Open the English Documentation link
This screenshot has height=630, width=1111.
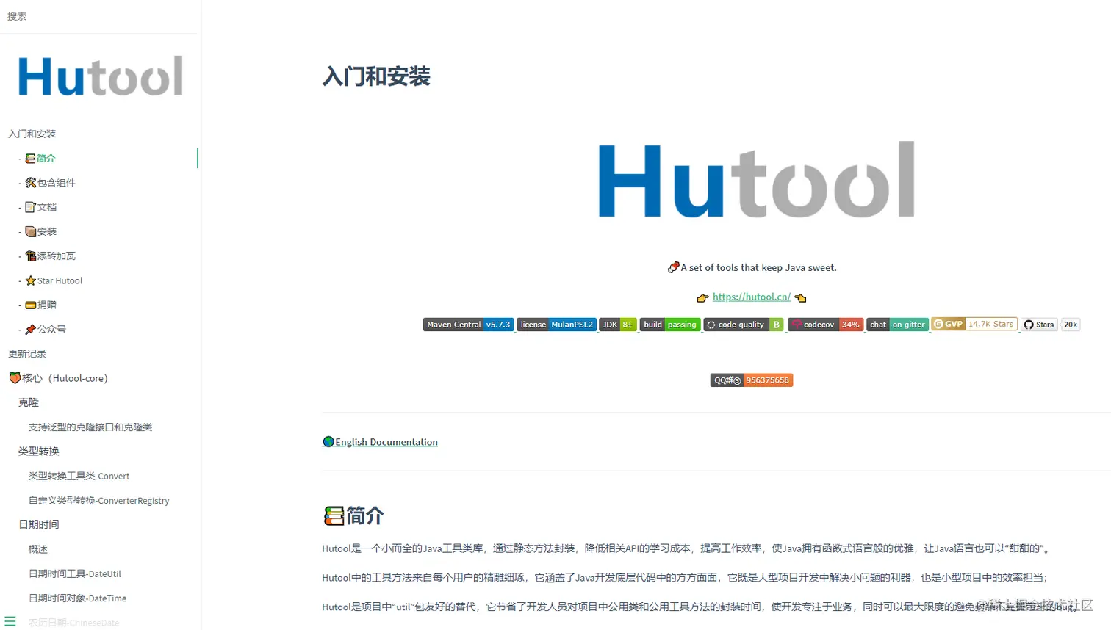pyautogui.click(x=386, y=442)
